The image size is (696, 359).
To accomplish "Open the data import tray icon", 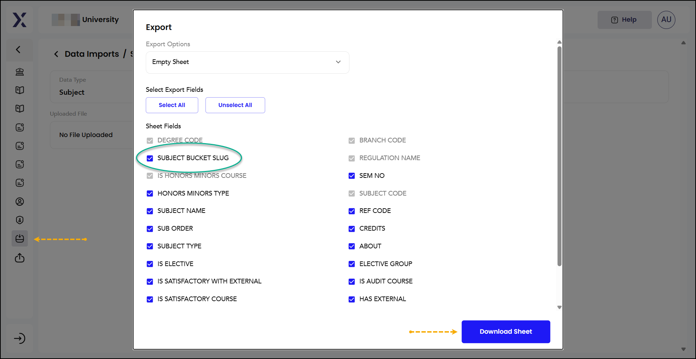I will point(20,239).
